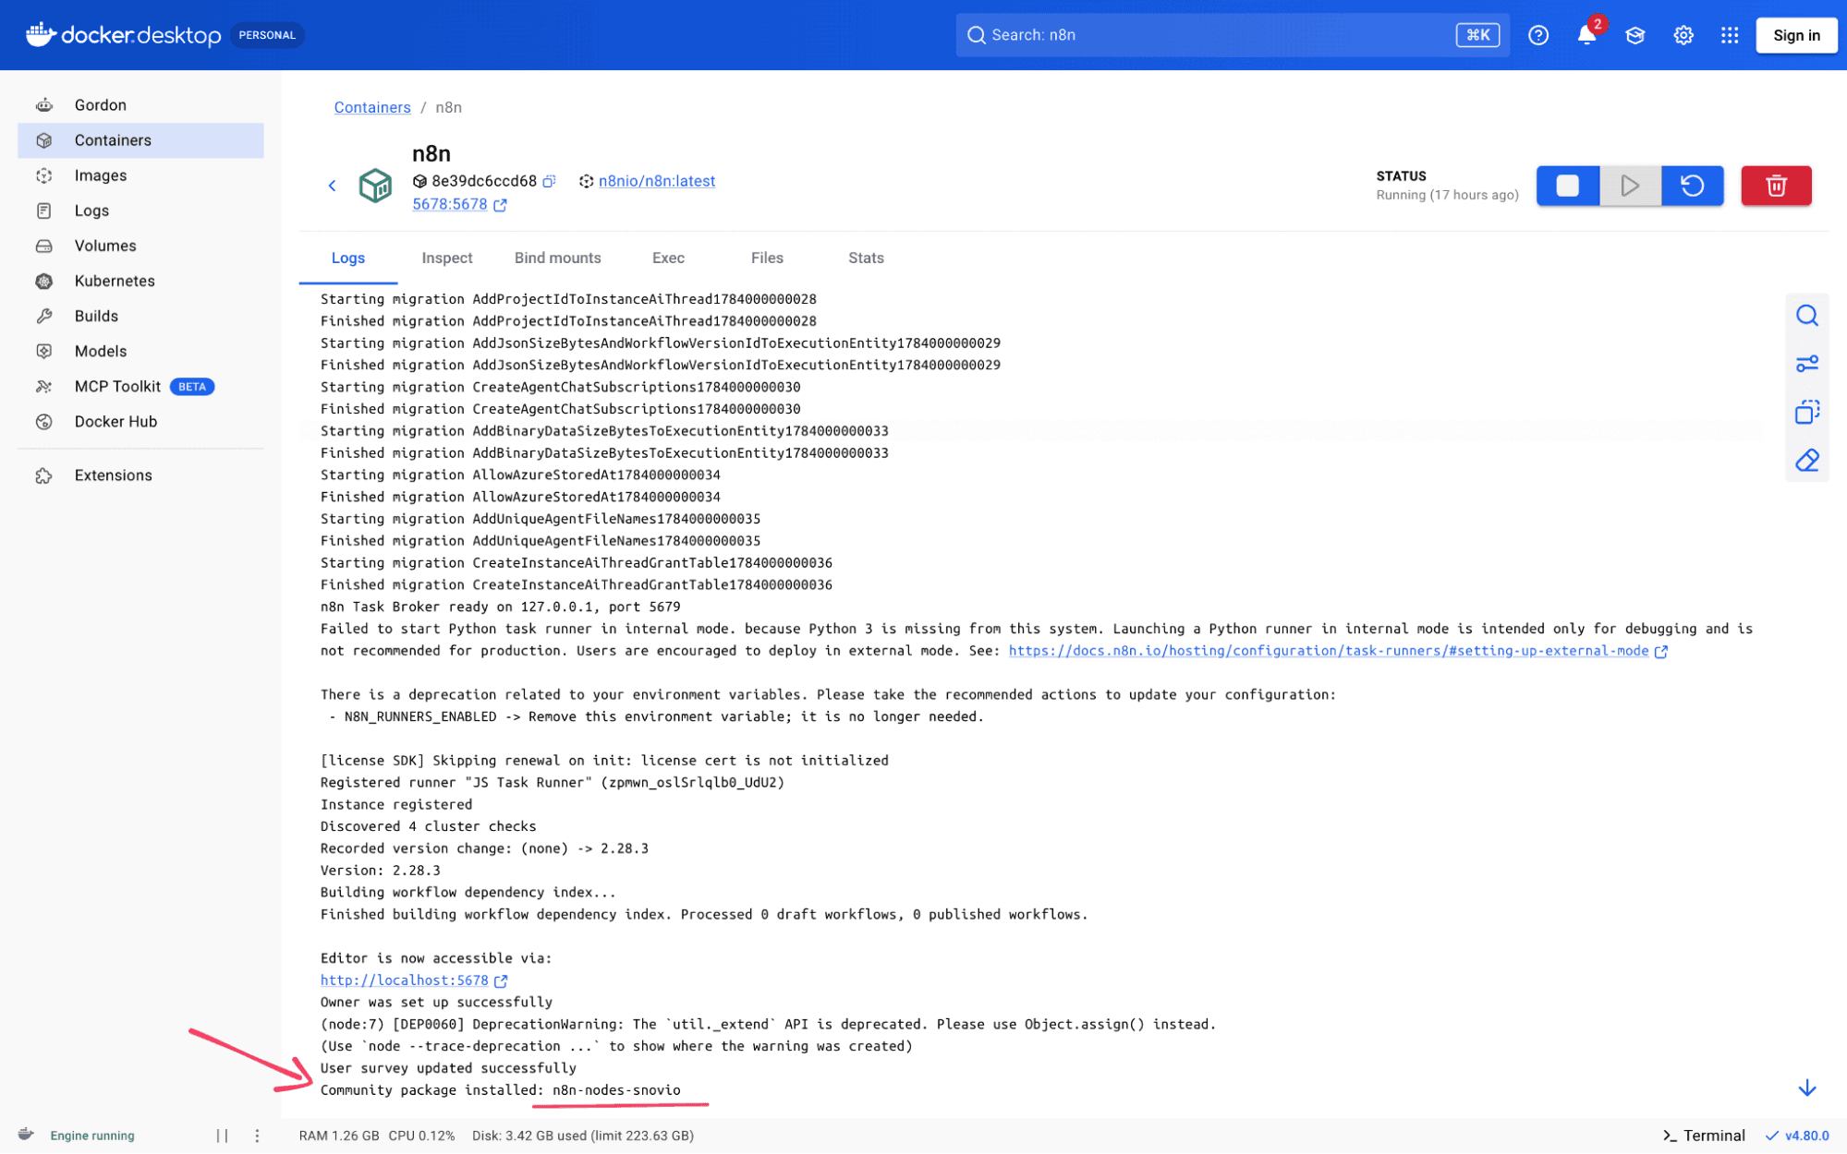
Task: Open Docker Desktop settings gear
Action: click(x=1683, y=35)
